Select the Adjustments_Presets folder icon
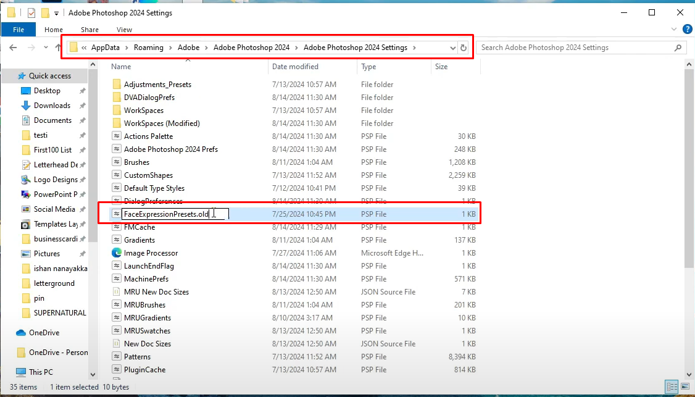 (x=117, y=85)
